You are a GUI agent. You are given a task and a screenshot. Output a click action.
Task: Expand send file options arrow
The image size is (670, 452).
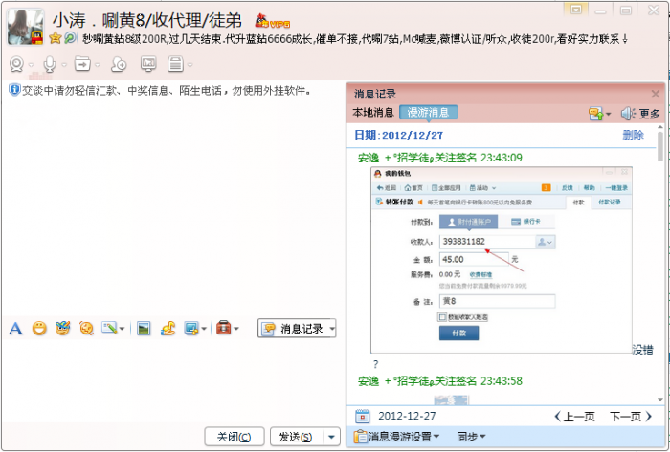(98, 65)
